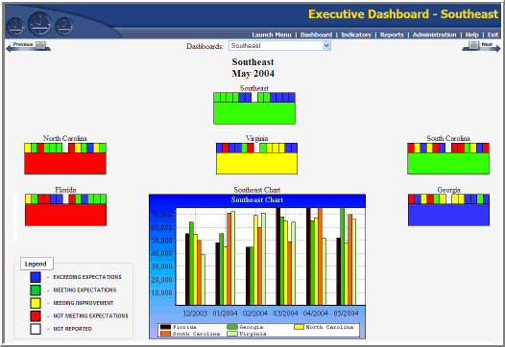Click the Exit link
Image resolution: width=505 pixels, height=347 pixels.
493,35
